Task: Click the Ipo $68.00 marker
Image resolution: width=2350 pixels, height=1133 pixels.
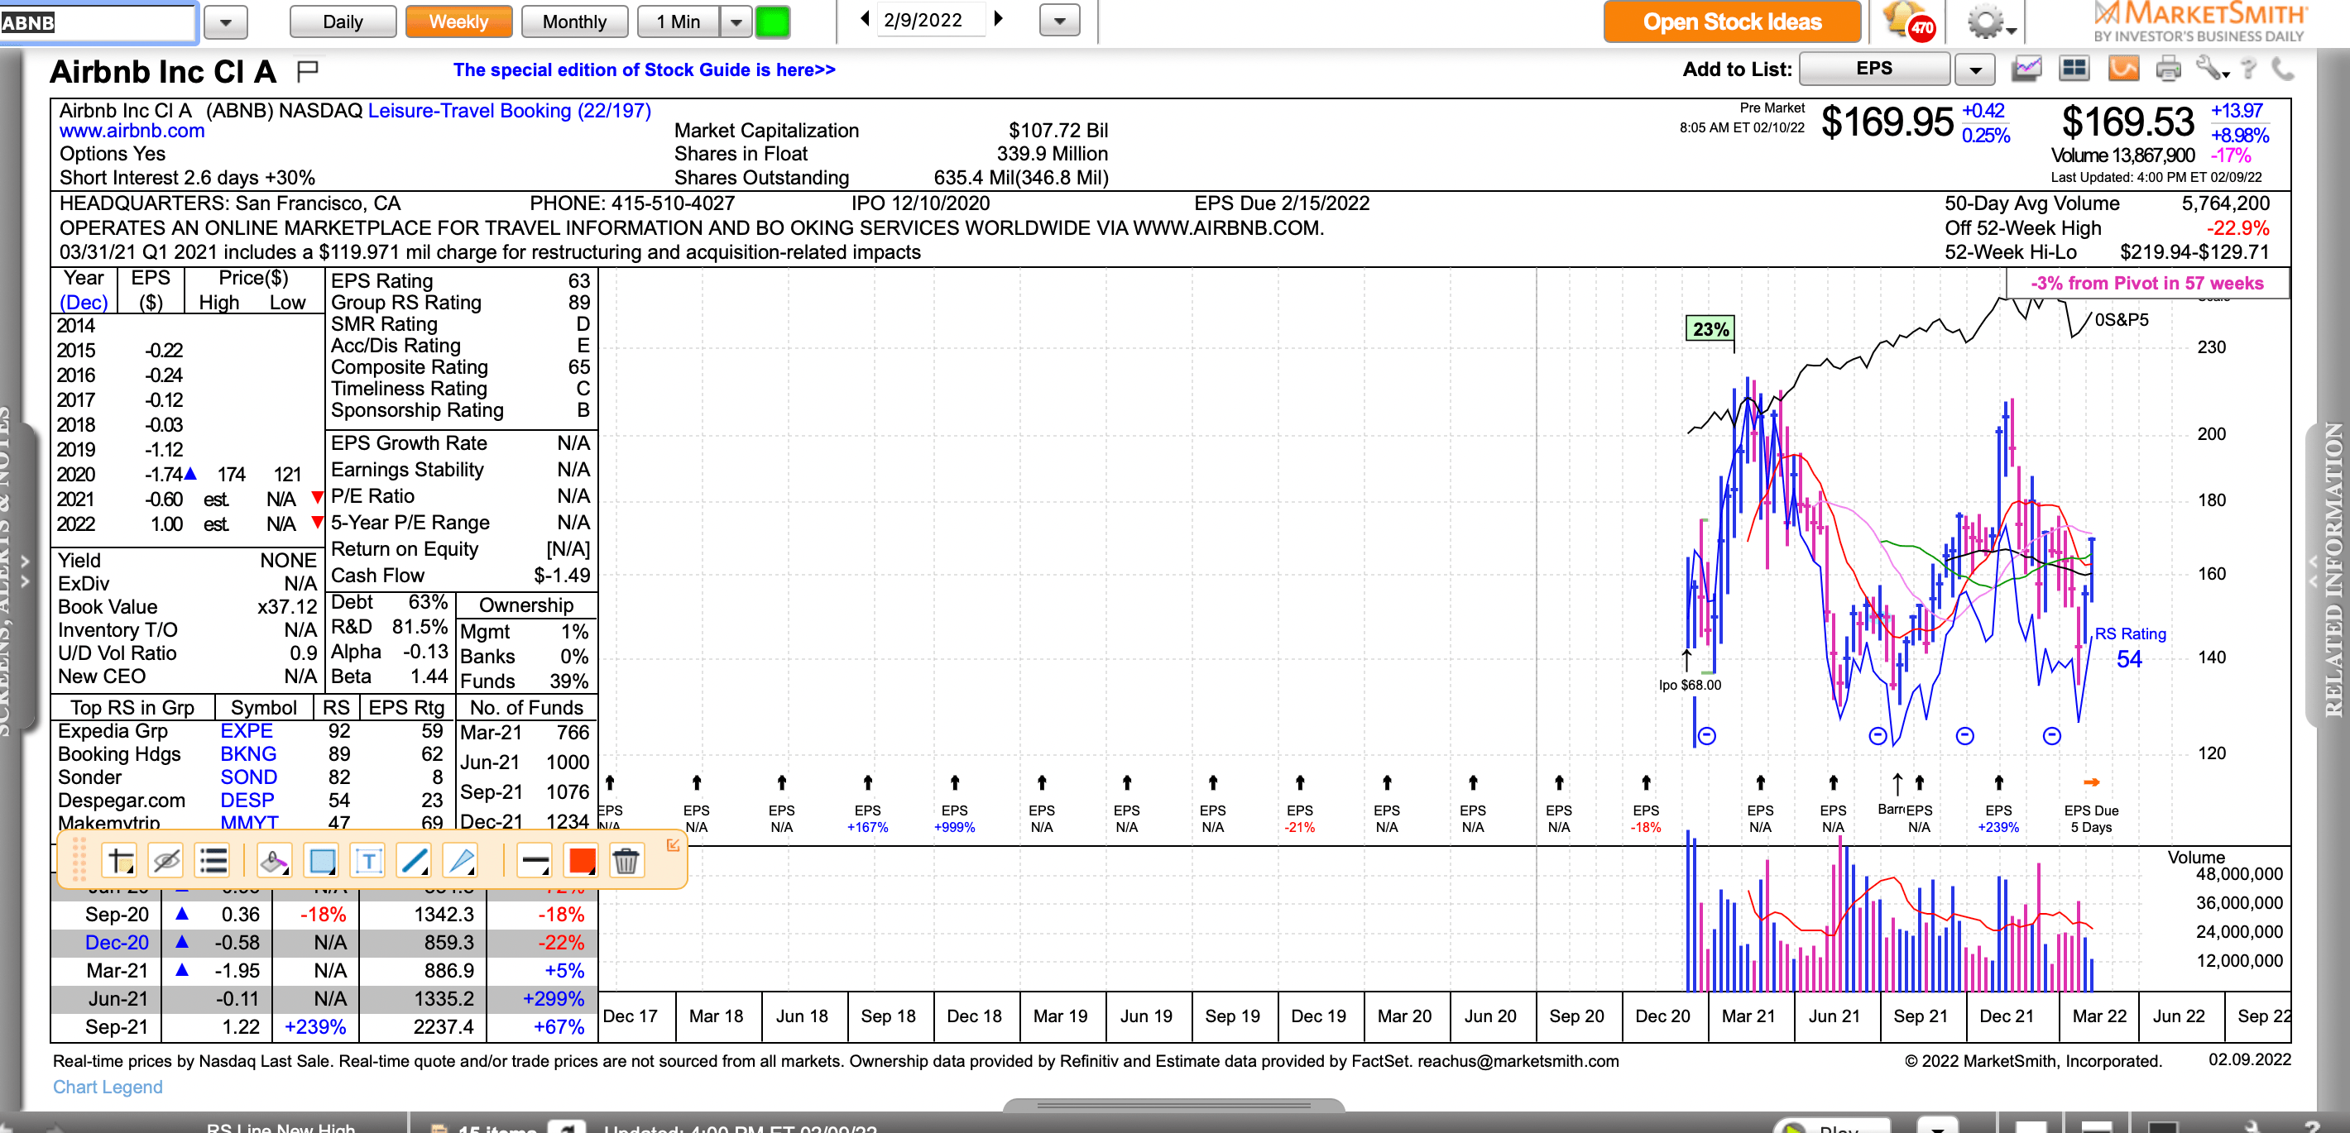Action: 1690,686
